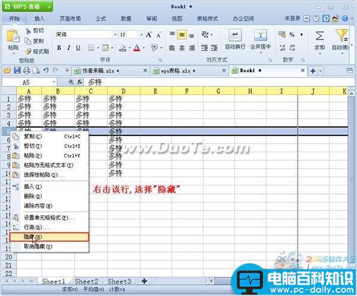Screen dimensions: 357x296
Task: Open the 页面布局 ribbon tab
Action: [70, 18]
